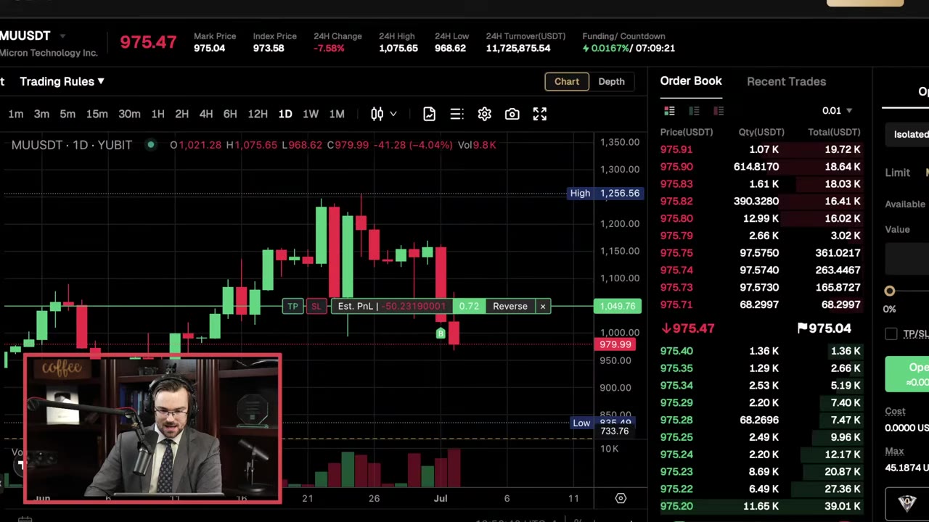The width and height of the screenshot is (929, 522).
Task: Expand the MUUSDT pair selector arrow
Action: click(62, 36)
